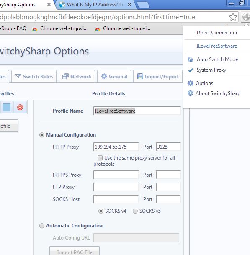Open the General tab
Screen dimensions: 250x255
[x=114, y=77]
